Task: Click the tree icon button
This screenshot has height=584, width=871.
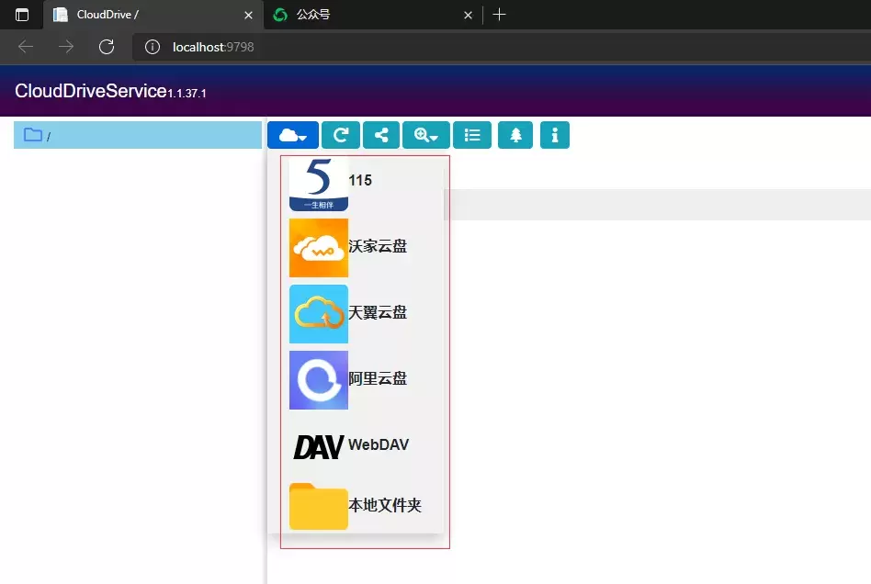Action: point(515,135)
